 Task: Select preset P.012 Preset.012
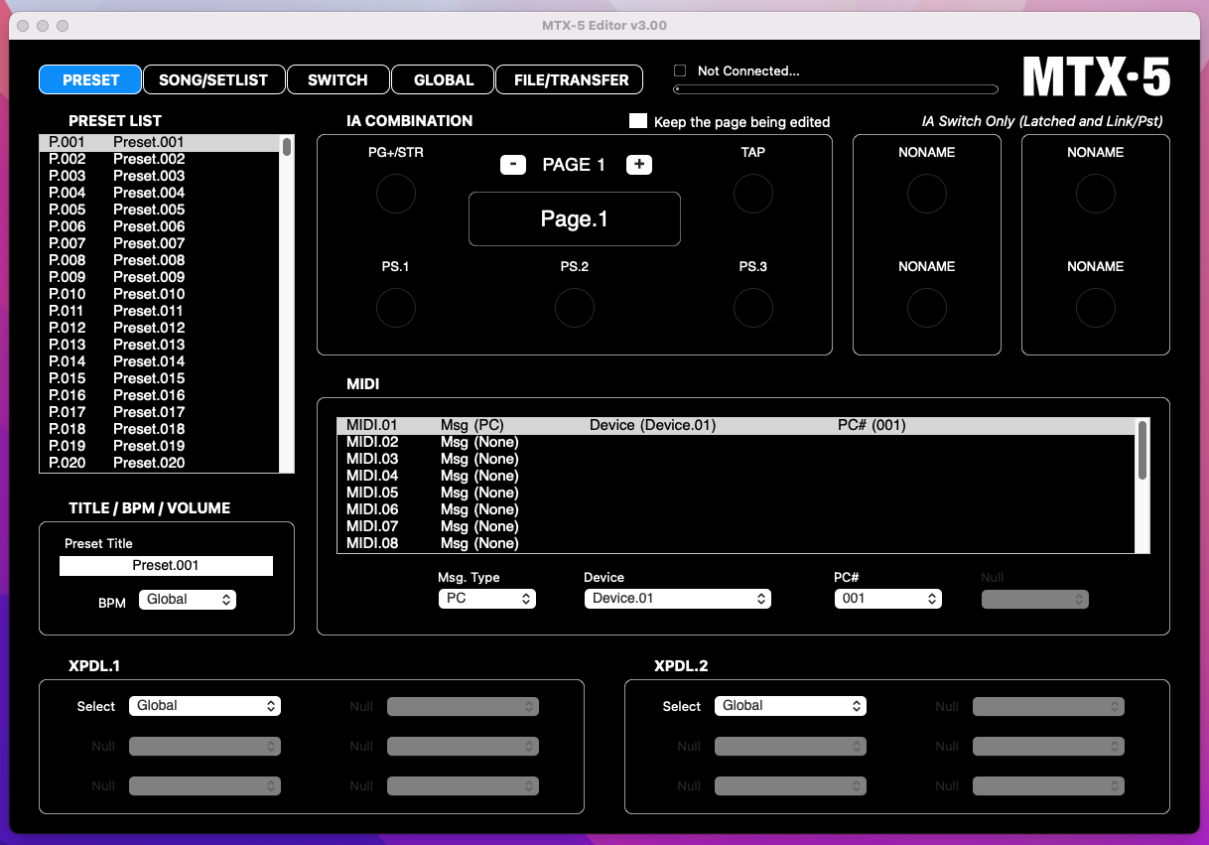pos(160,328)
